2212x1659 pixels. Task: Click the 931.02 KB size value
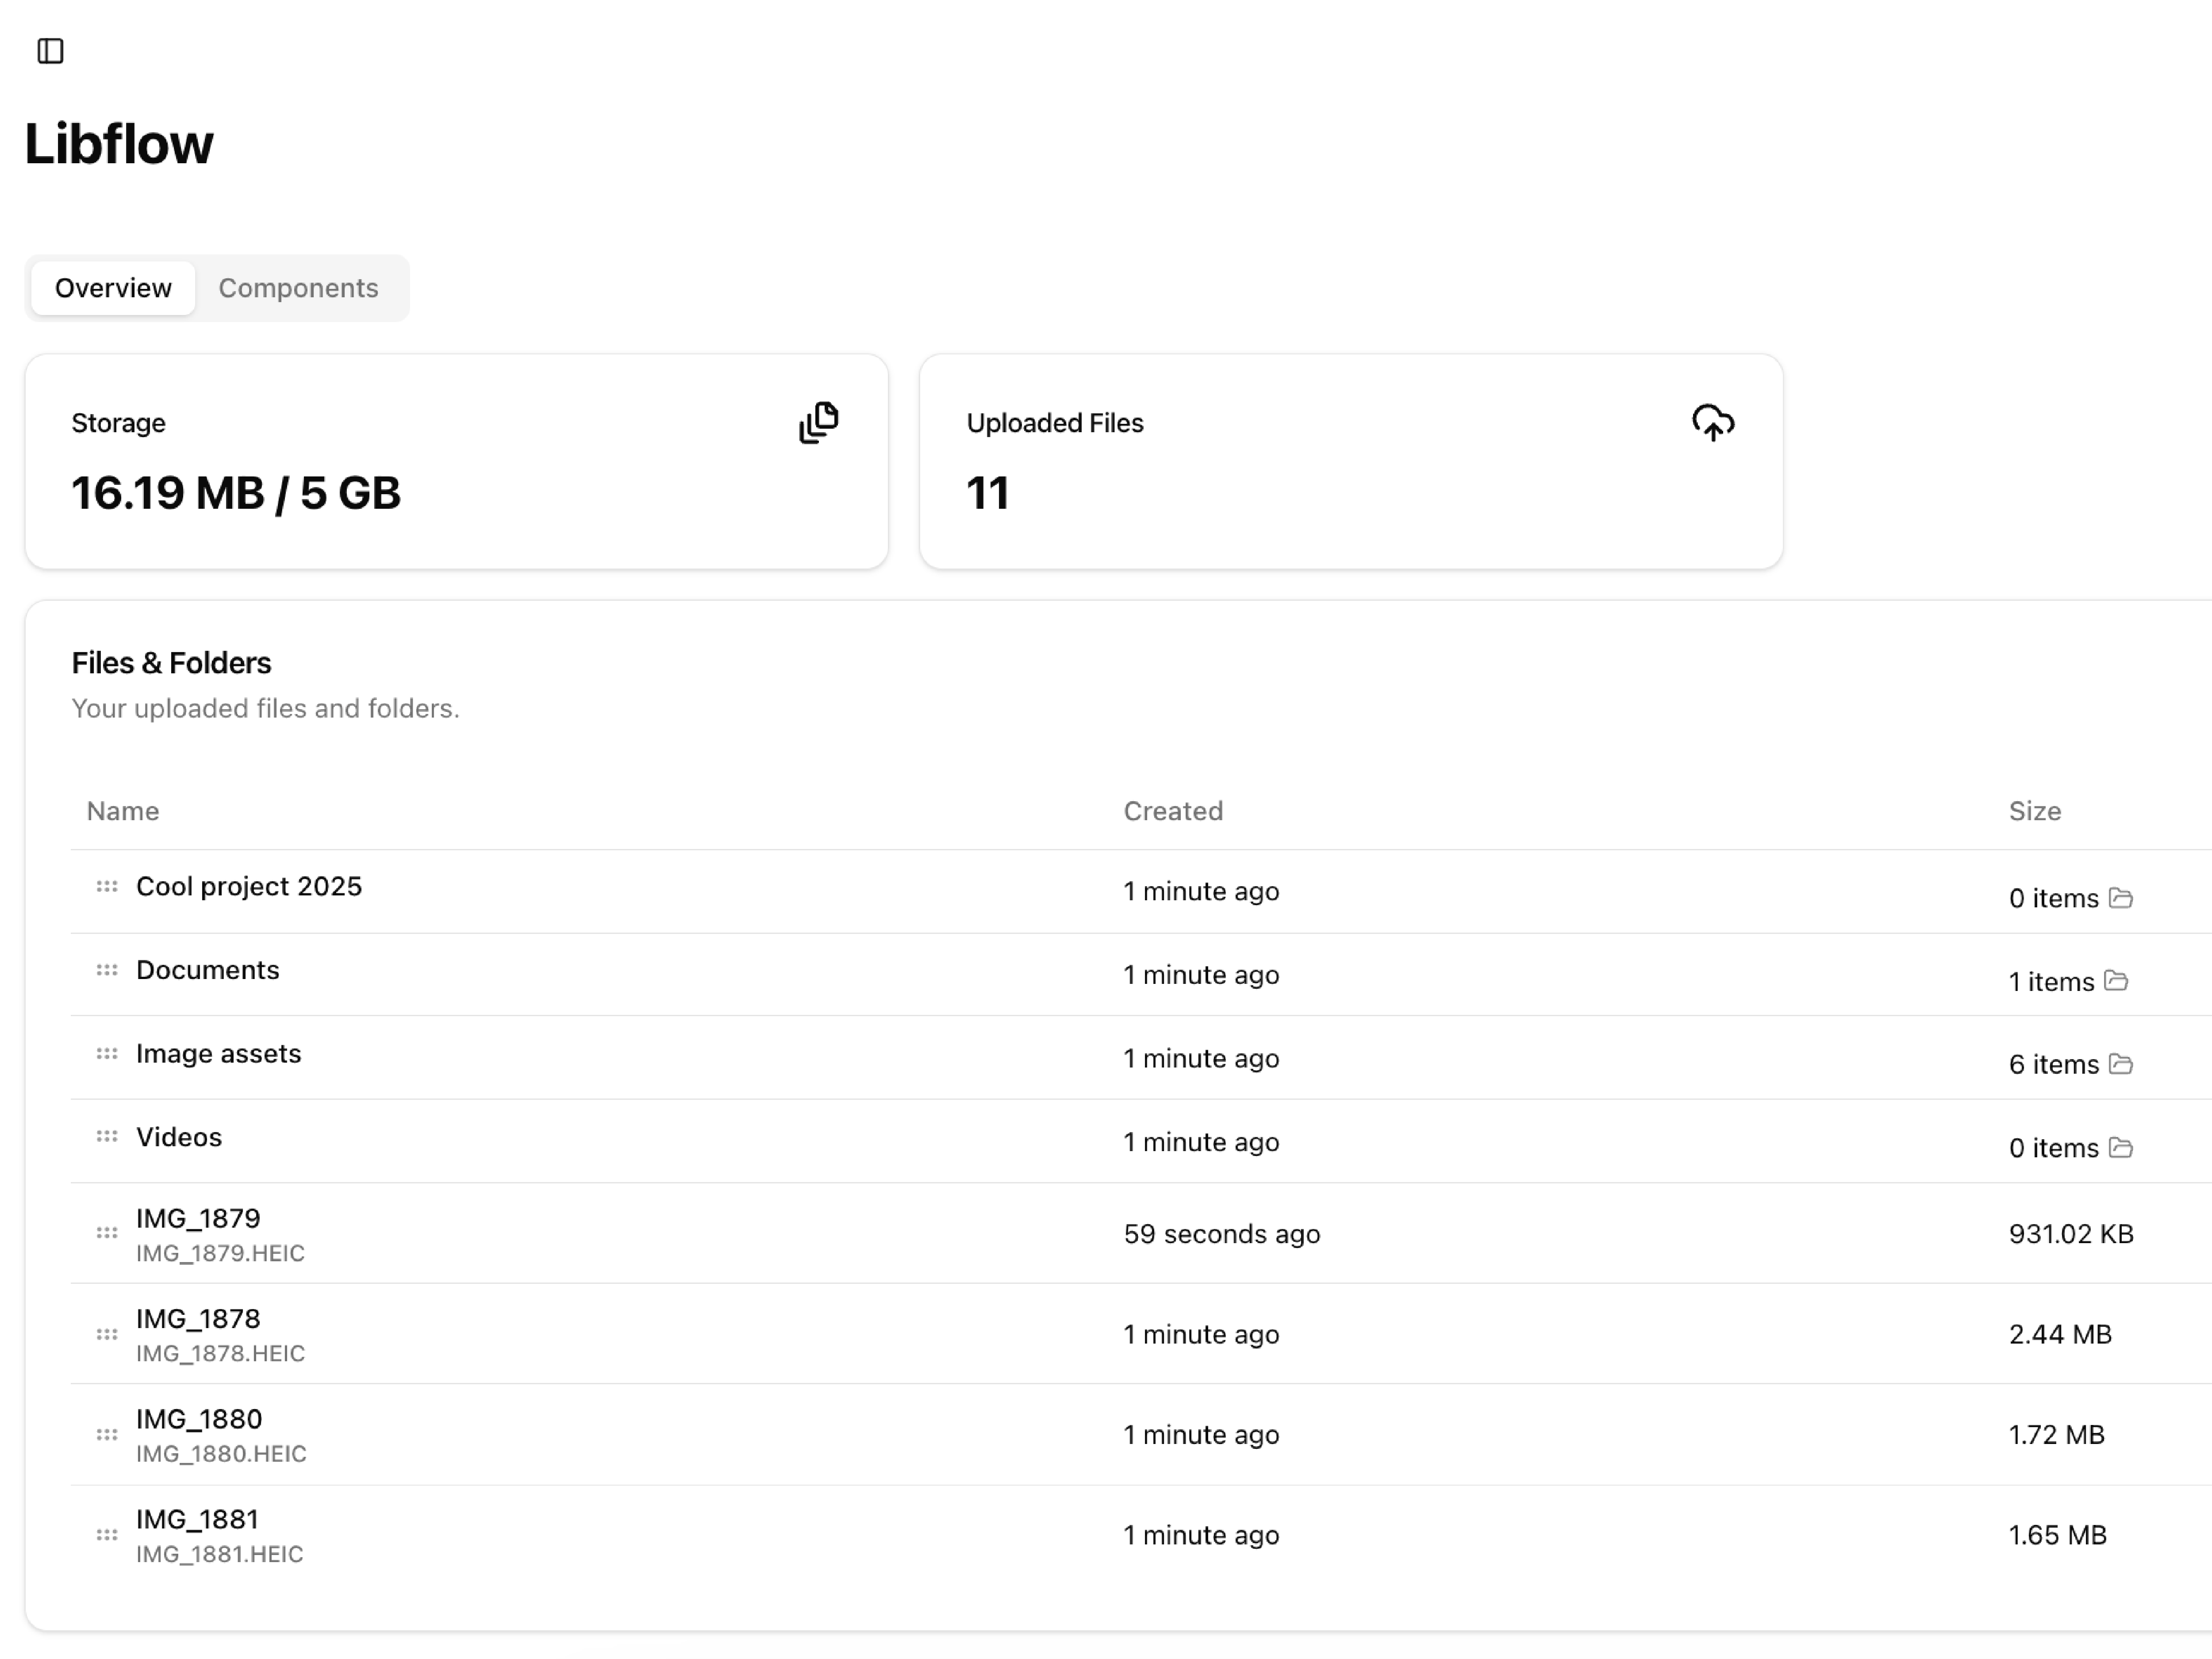(x=2071, y=1234)
